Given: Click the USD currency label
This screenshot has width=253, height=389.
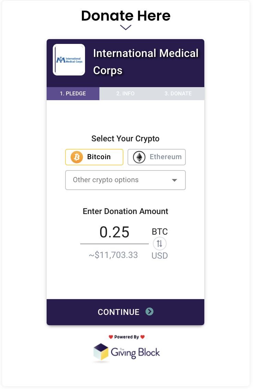Looking at the screenshot, I should click(x=160, y=256).
